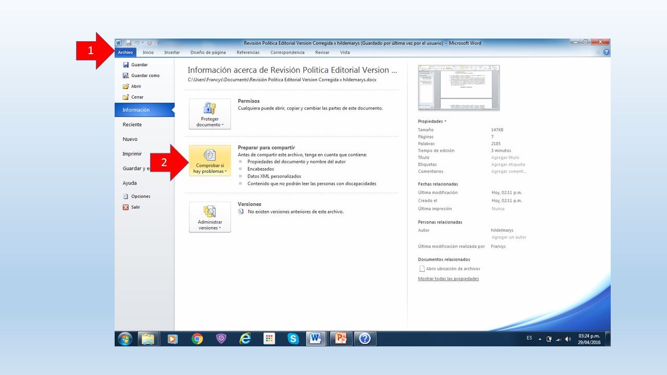667x375 pixels.
Task: Open the help question mark taskbar icon
Action: tap(365, 339)
